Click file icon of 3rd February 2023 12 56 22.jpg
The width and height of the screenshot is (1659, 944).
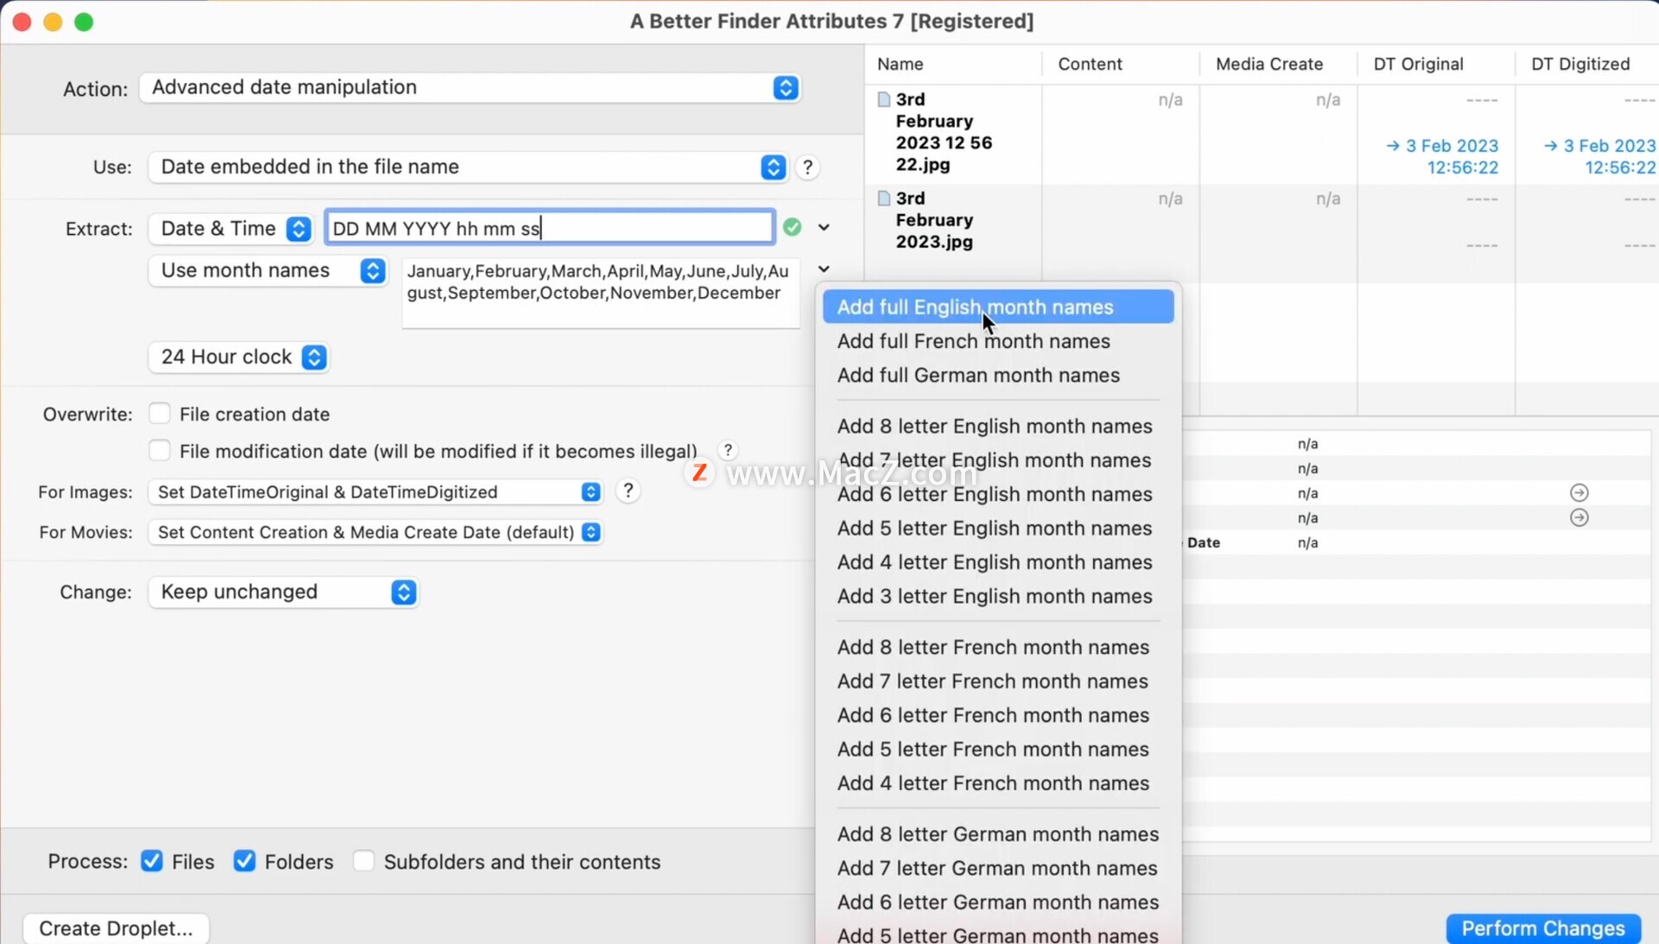(883, 99)
